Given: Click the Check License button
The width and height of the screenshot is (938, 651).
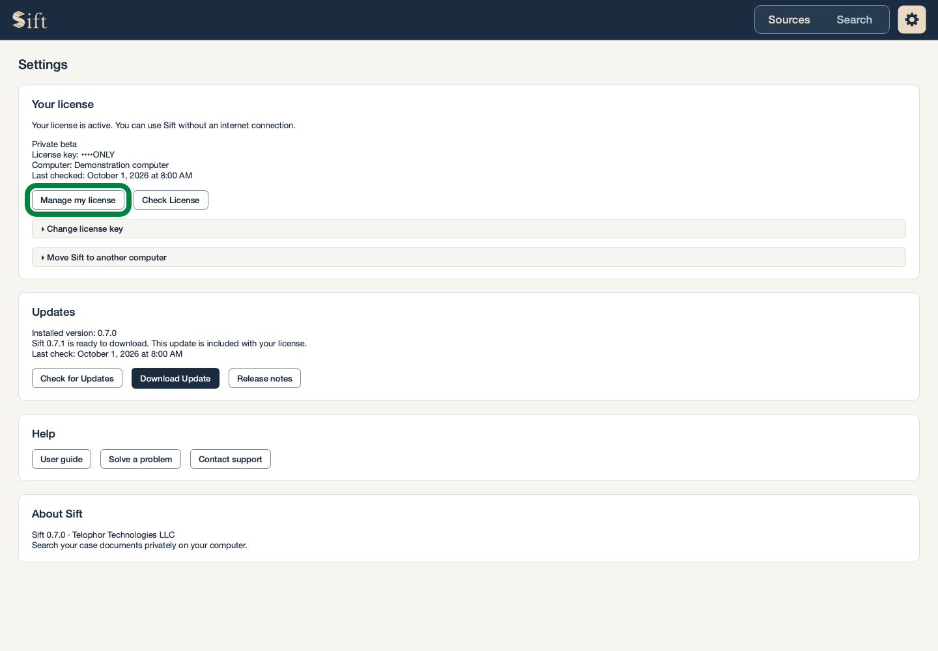Looking at the screenshot, I should point(171,200).
